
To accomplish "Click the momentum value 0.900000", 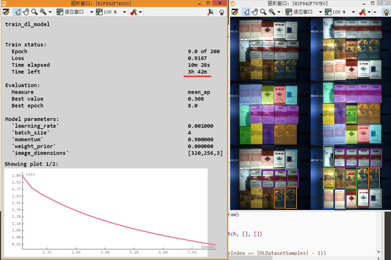I will (x=200, y=139).
